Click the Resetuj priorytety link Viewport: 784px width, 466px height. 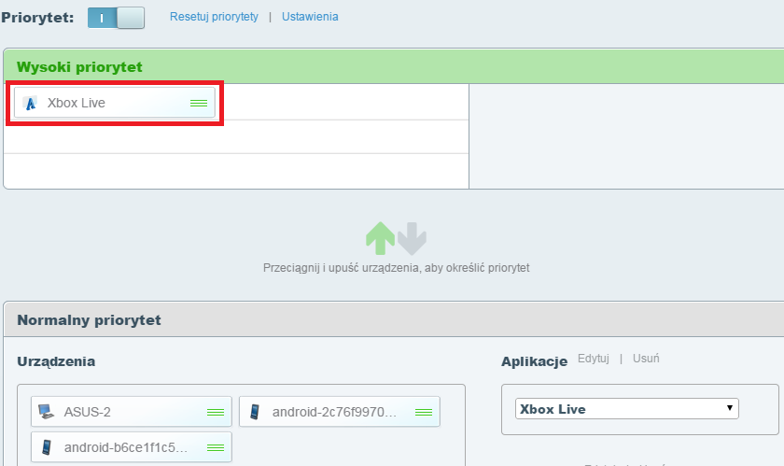tap(214, 17)
